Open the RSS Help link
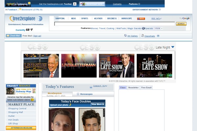The image size is (197, 131). [156, 19]
